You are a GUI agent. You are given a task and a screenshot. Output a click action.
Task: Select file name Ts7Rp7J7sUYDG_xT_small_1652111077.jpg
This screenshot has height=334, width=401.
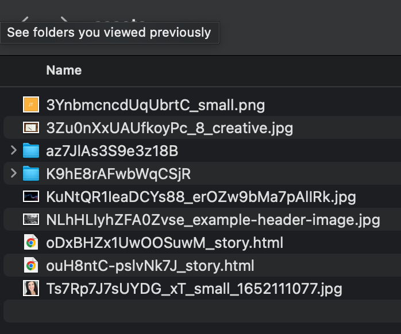coord(194,289)
